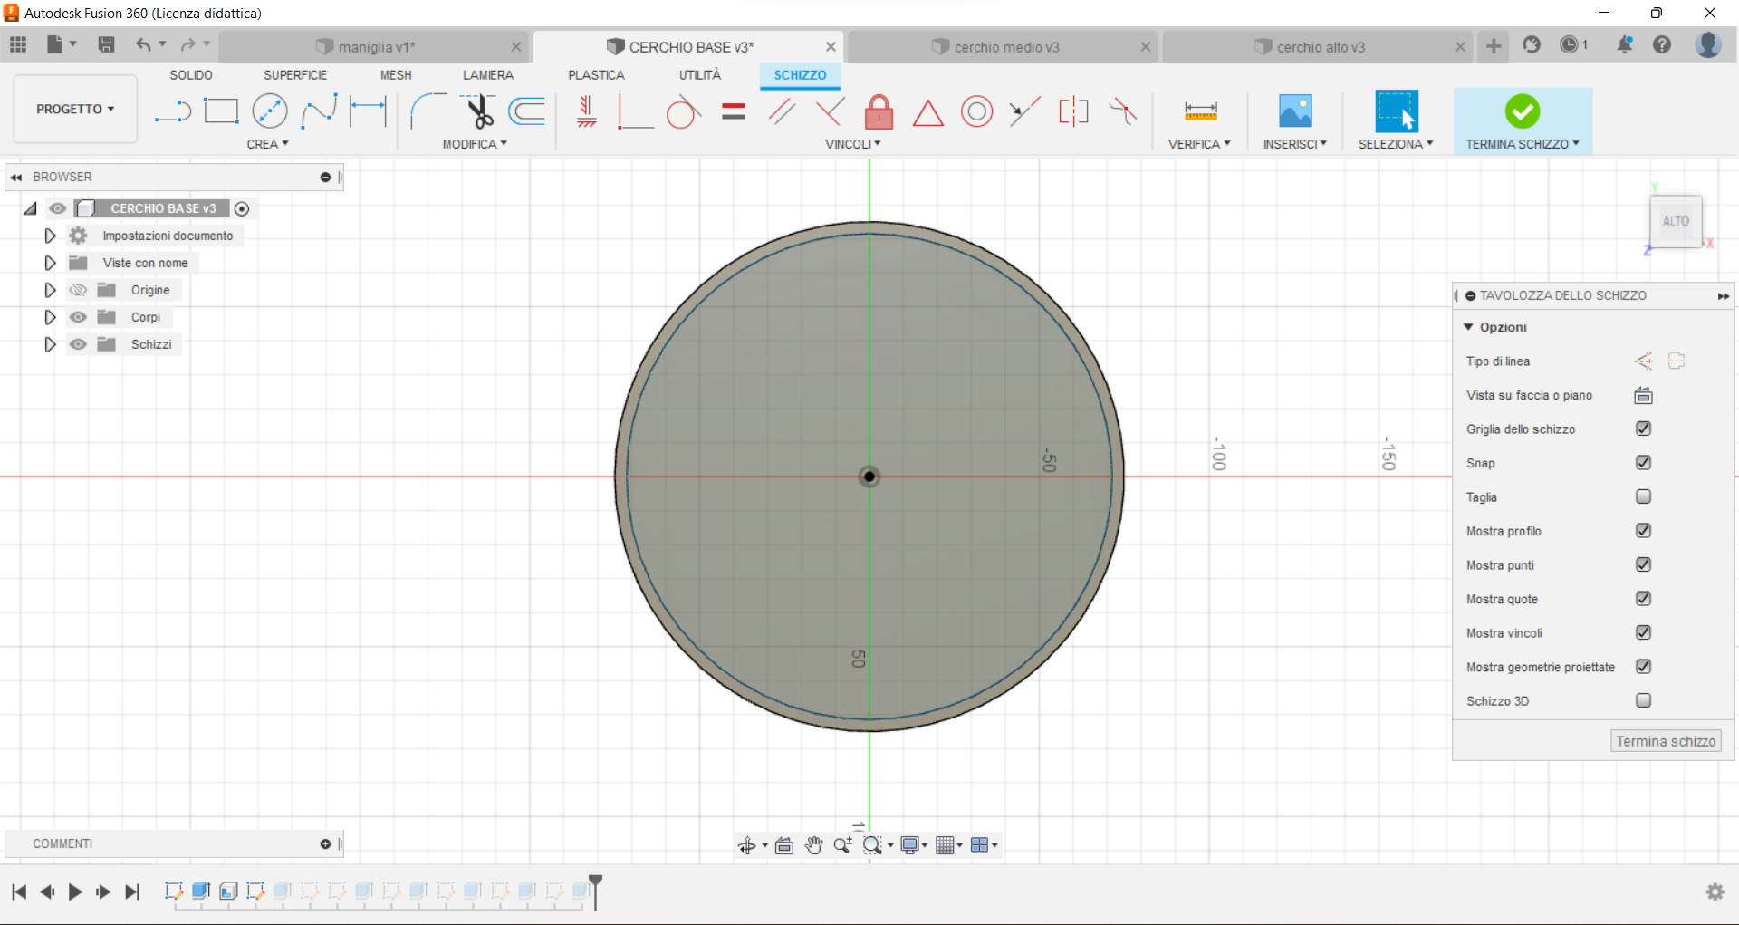Open the SELEZIONA dropdown
The width and height of the screenshot is (1739, 925).
tap(1396, 143)
